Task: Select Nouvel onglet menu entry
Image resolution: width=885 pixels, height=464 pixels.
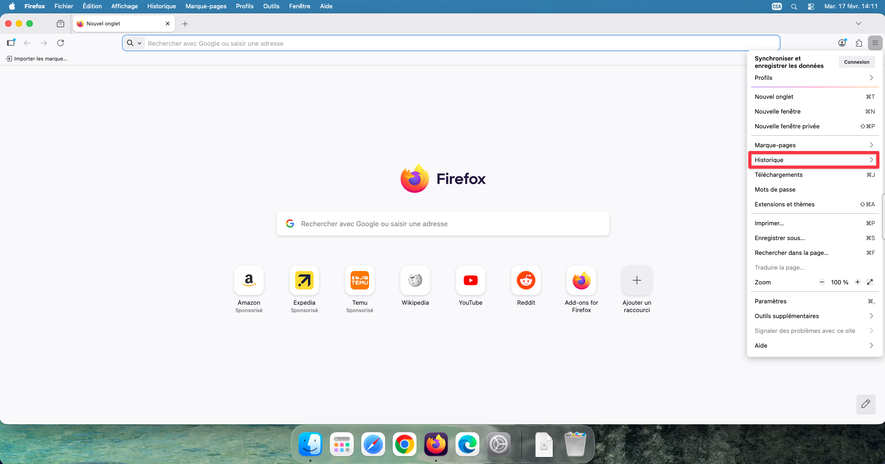Action: point(815,96)
